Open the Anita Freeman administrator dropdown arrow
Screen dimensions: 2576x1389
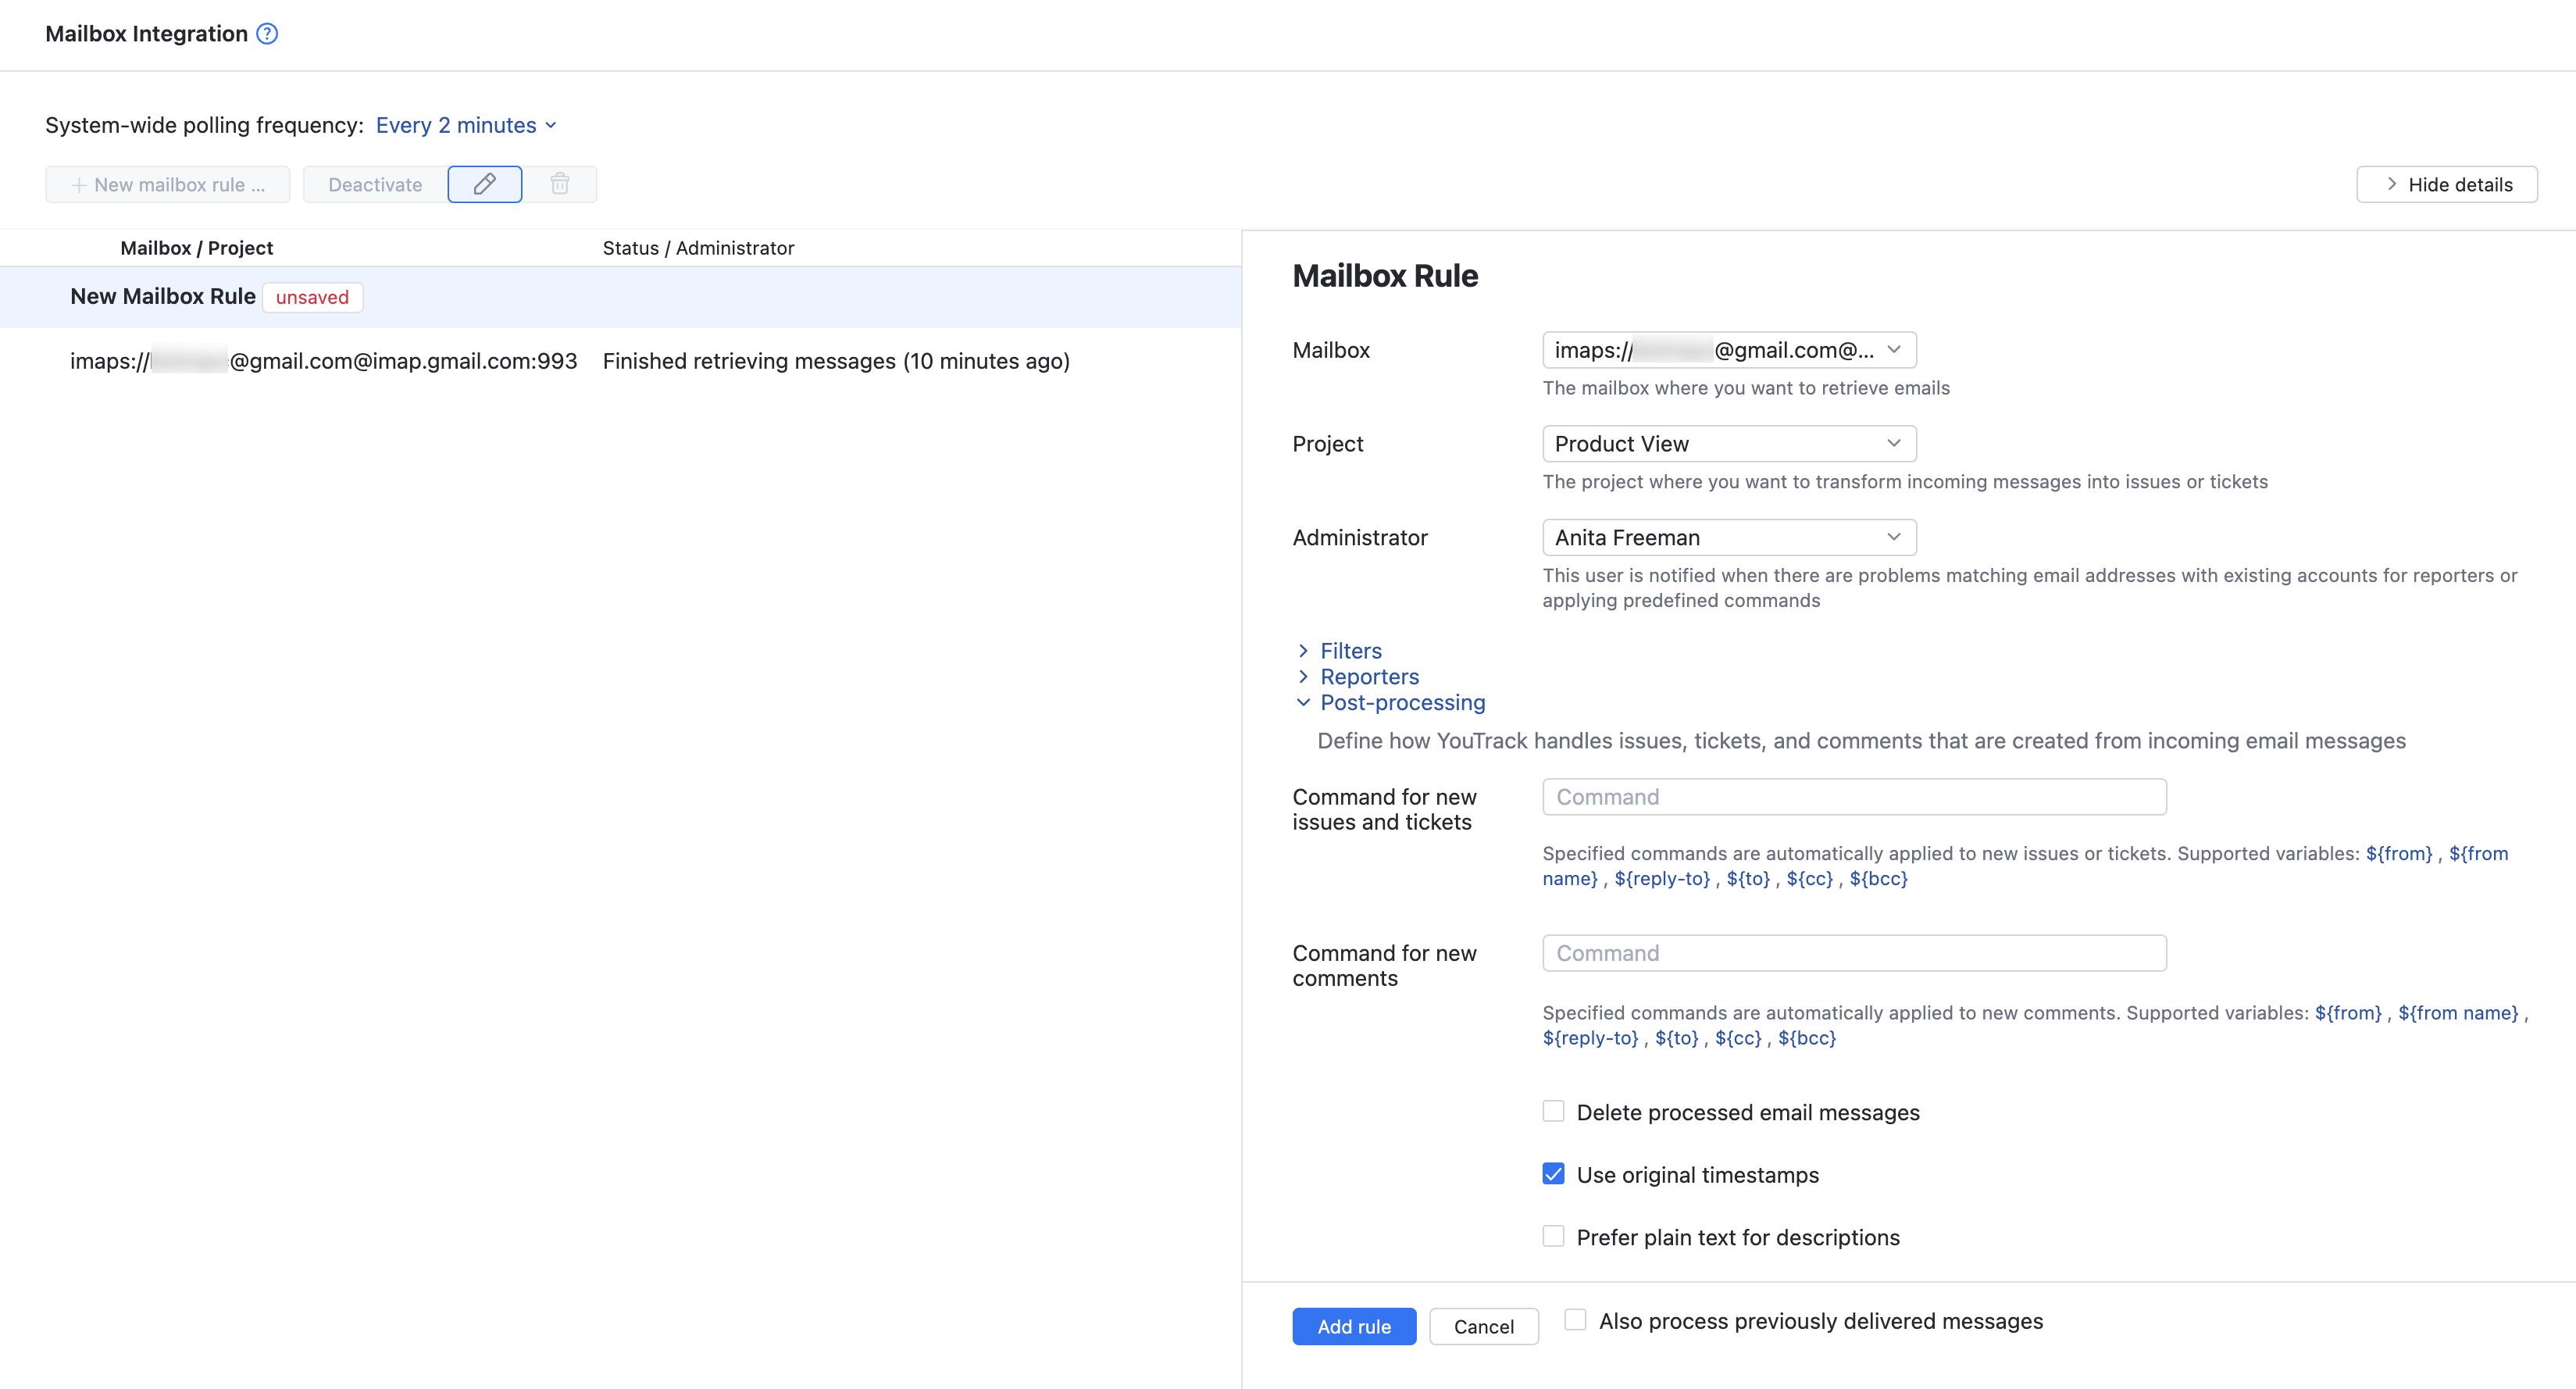pyautogui.click(x=1894, y=537)
